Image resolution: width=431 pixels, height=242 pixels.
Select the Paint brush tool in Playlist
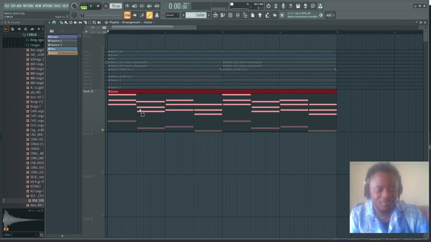point(66,23)
